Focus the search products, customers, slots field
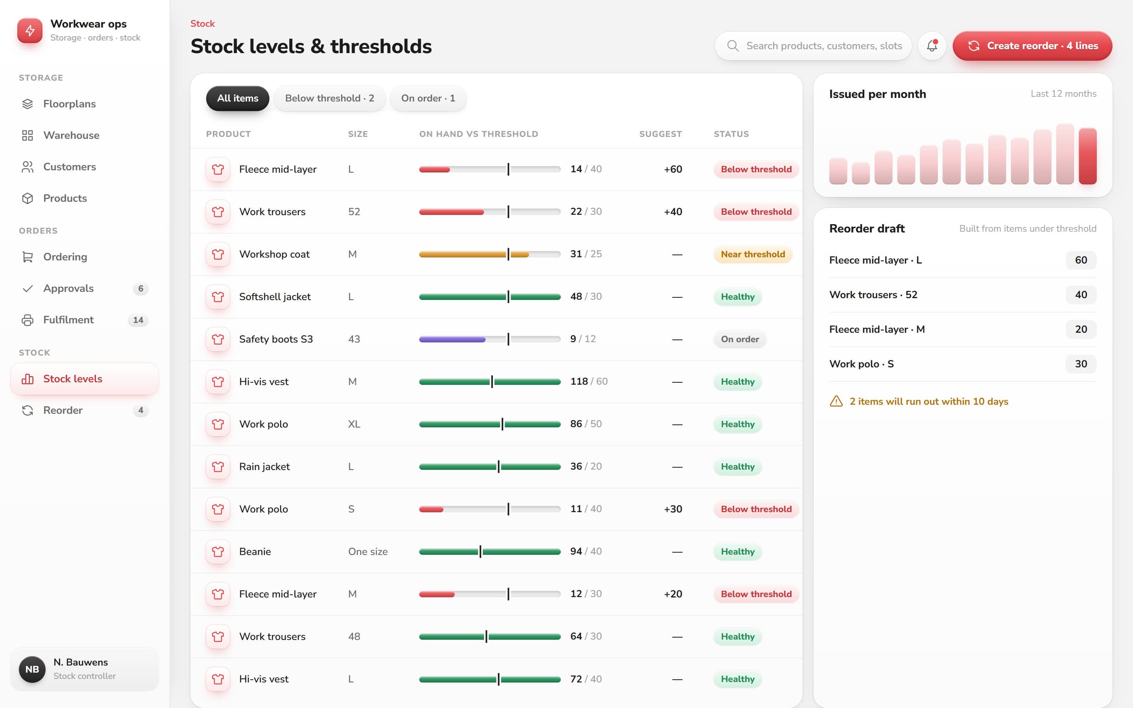 coord(813,46)
